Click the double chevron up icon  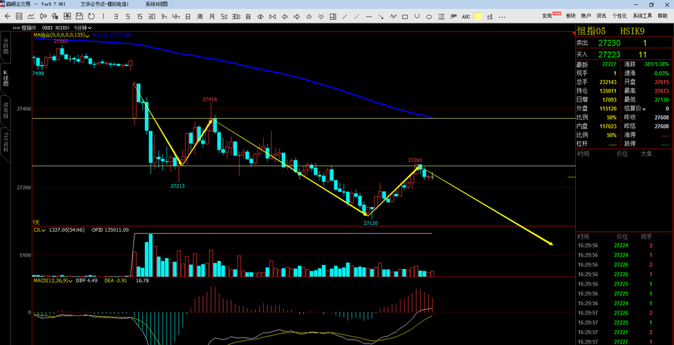pos(309,17)
